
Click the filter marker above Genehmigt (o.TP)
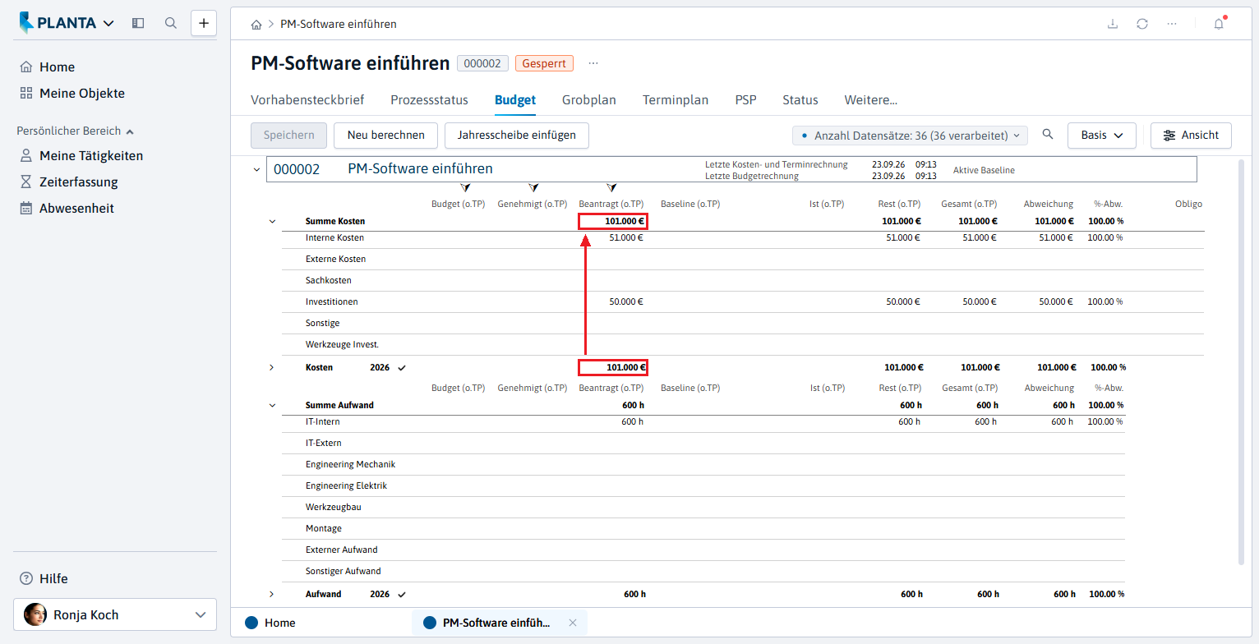pyautogui.click(x=533, y=188)
